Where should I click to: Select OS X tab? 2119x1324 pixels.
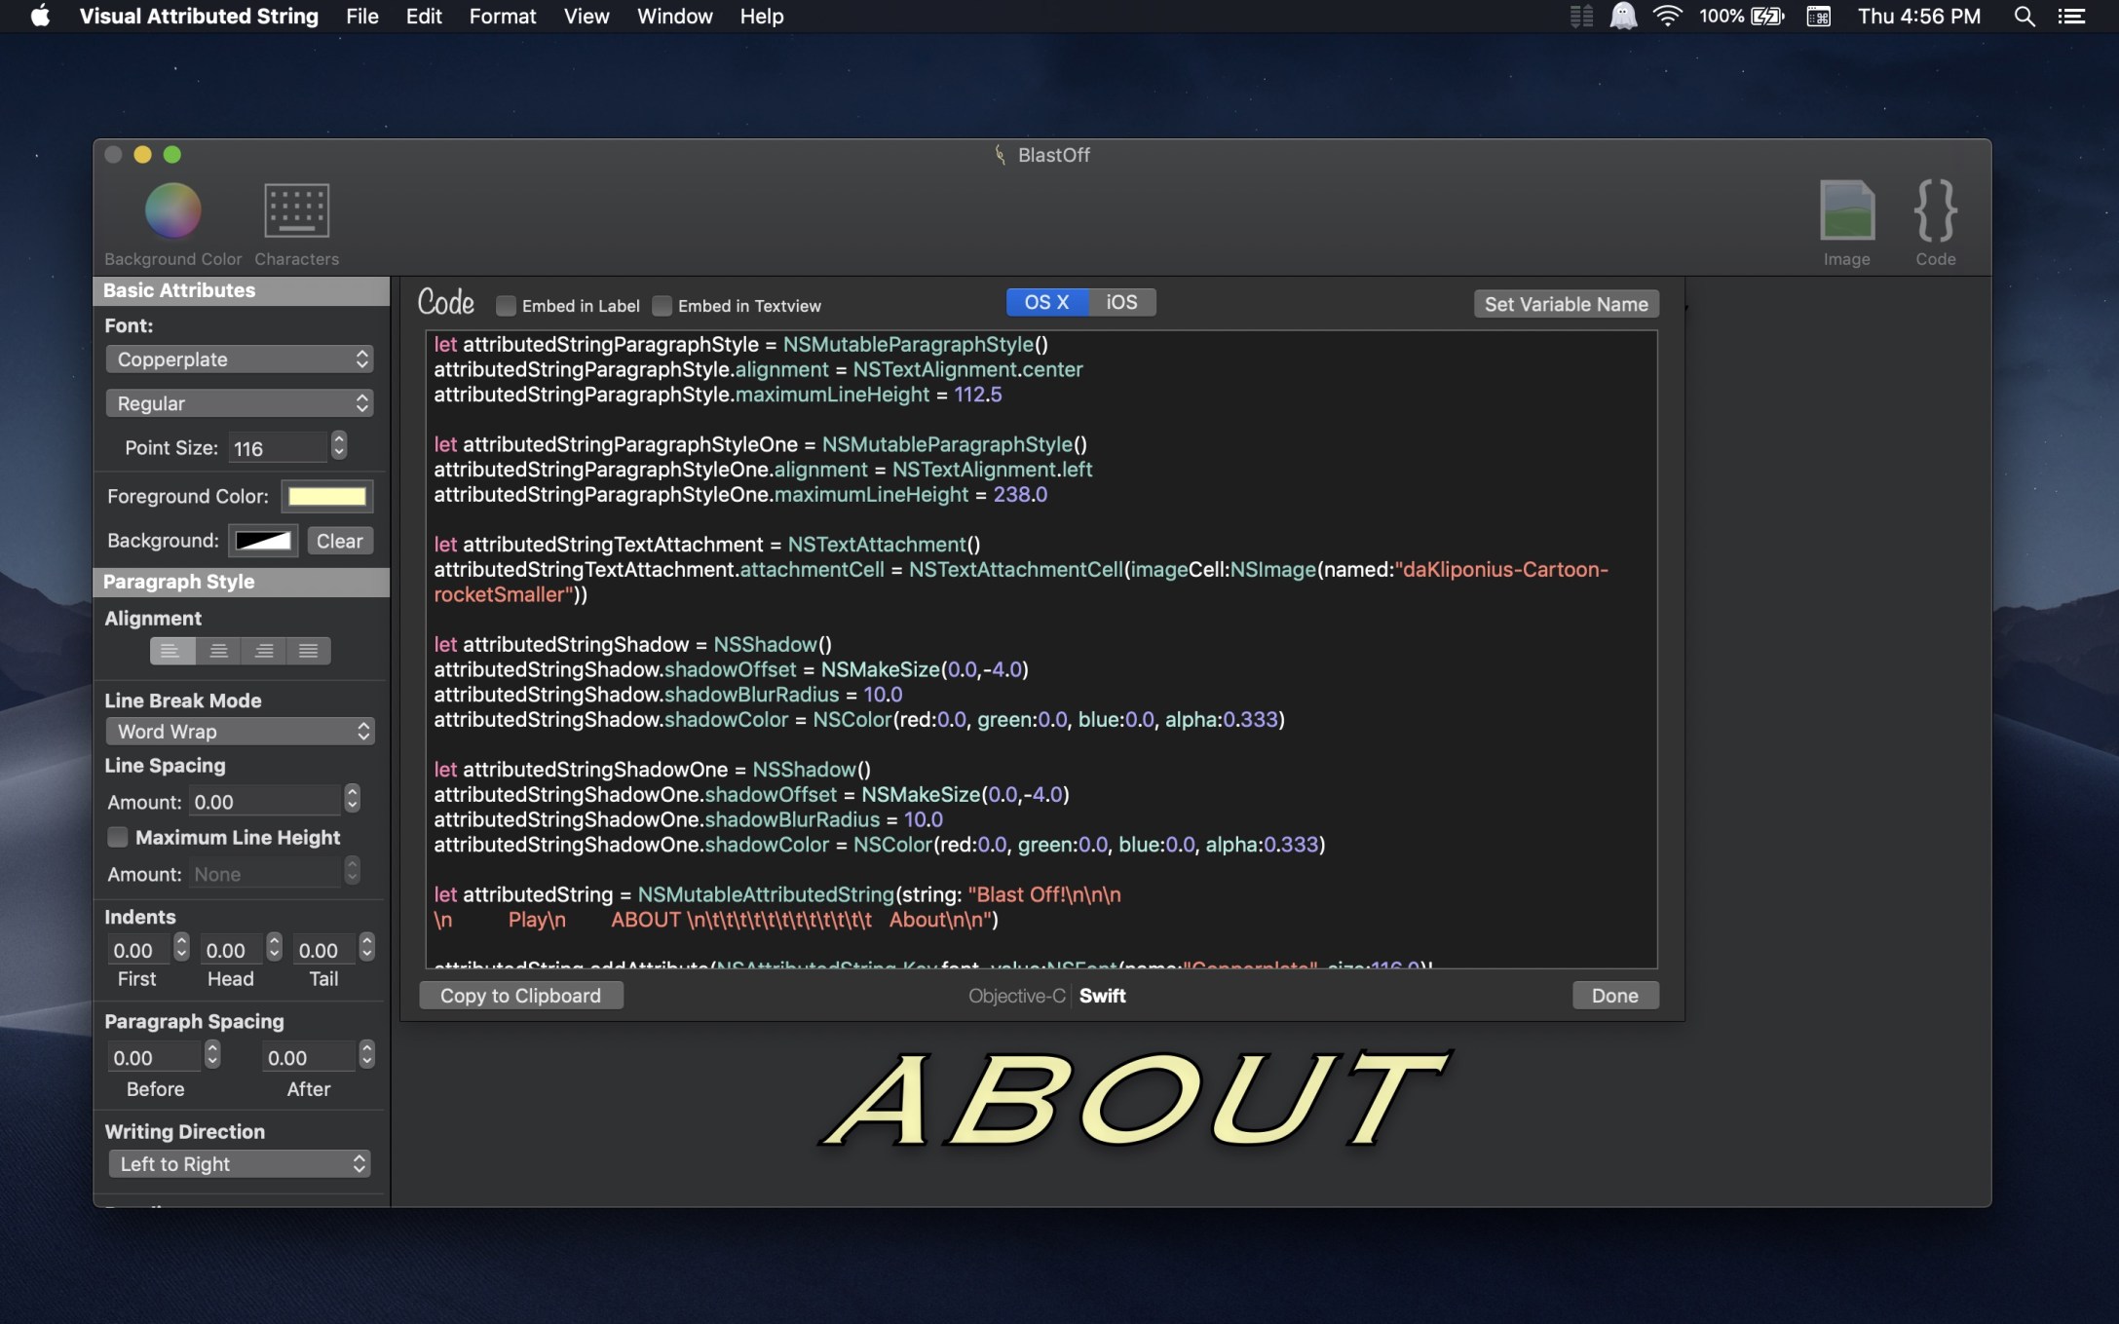(x=1043, y=302)
